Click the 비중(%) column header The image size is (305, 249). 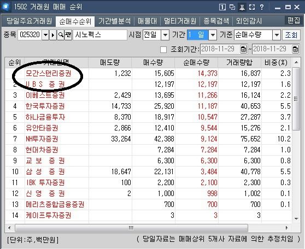tap(276, 63)
